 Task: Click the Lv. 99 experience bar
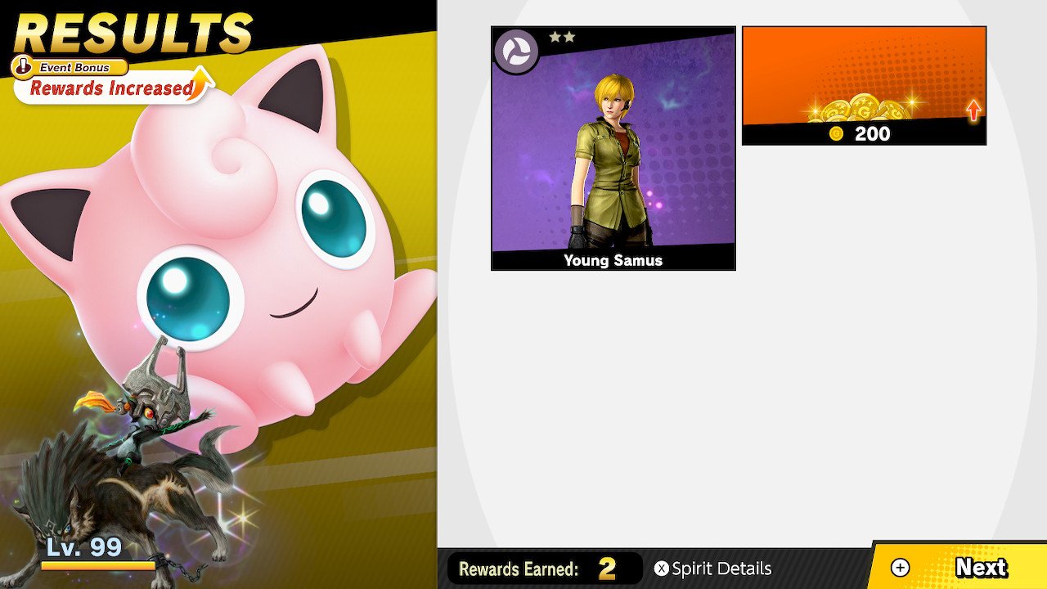point(98,565)
